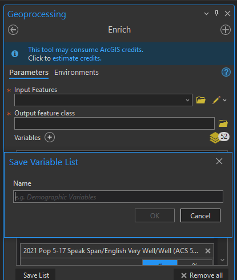
Task: Click the info icon in credits banner
Action: (15, 54)
